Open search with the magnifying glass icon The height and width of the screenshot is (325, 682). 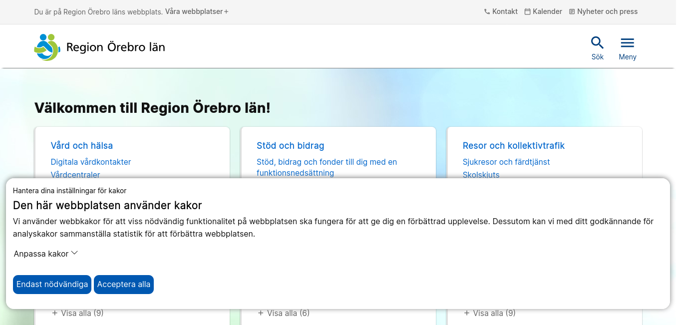click(x=597, y=43)
